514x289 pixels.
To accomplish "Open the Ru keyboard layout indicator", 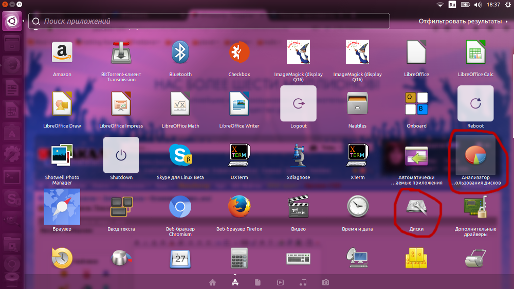I will pyautogui.click(x=452, y=5).
